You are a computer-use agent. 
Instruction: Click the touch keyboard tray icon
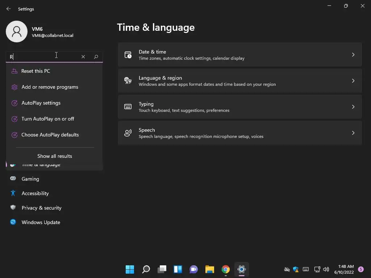(x=306, y=269)
